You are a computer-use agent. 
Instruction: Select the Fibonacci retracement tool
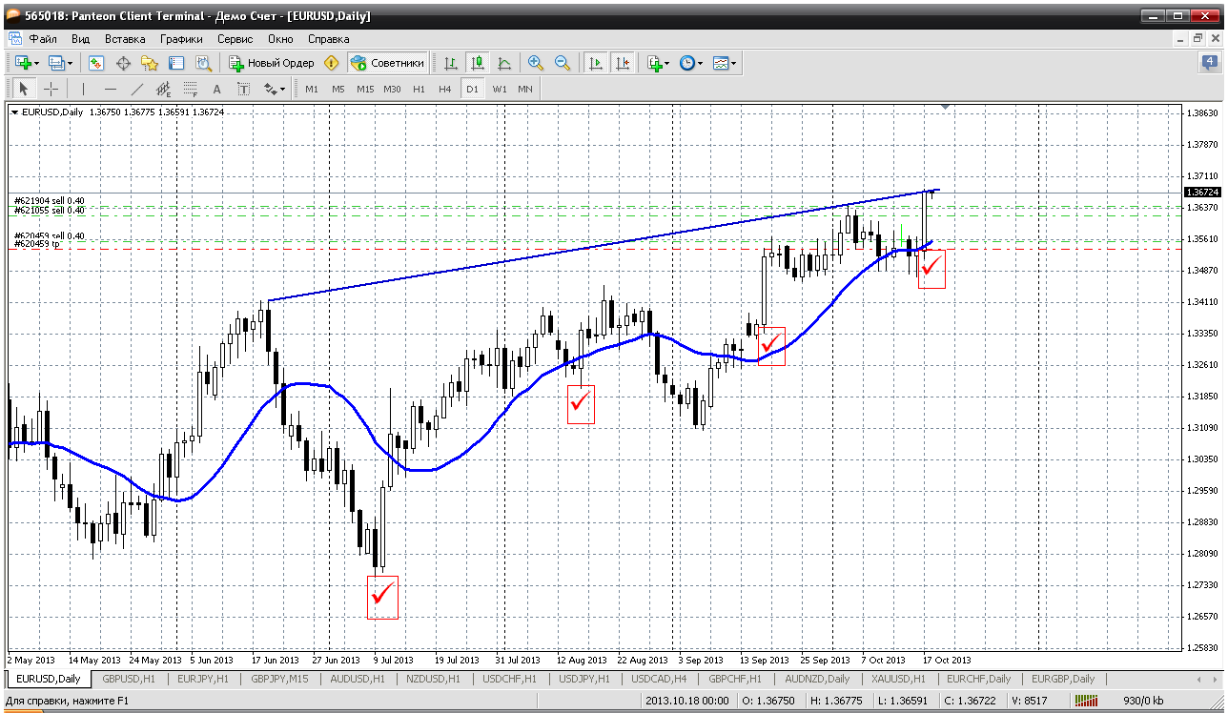click(190, 89)
